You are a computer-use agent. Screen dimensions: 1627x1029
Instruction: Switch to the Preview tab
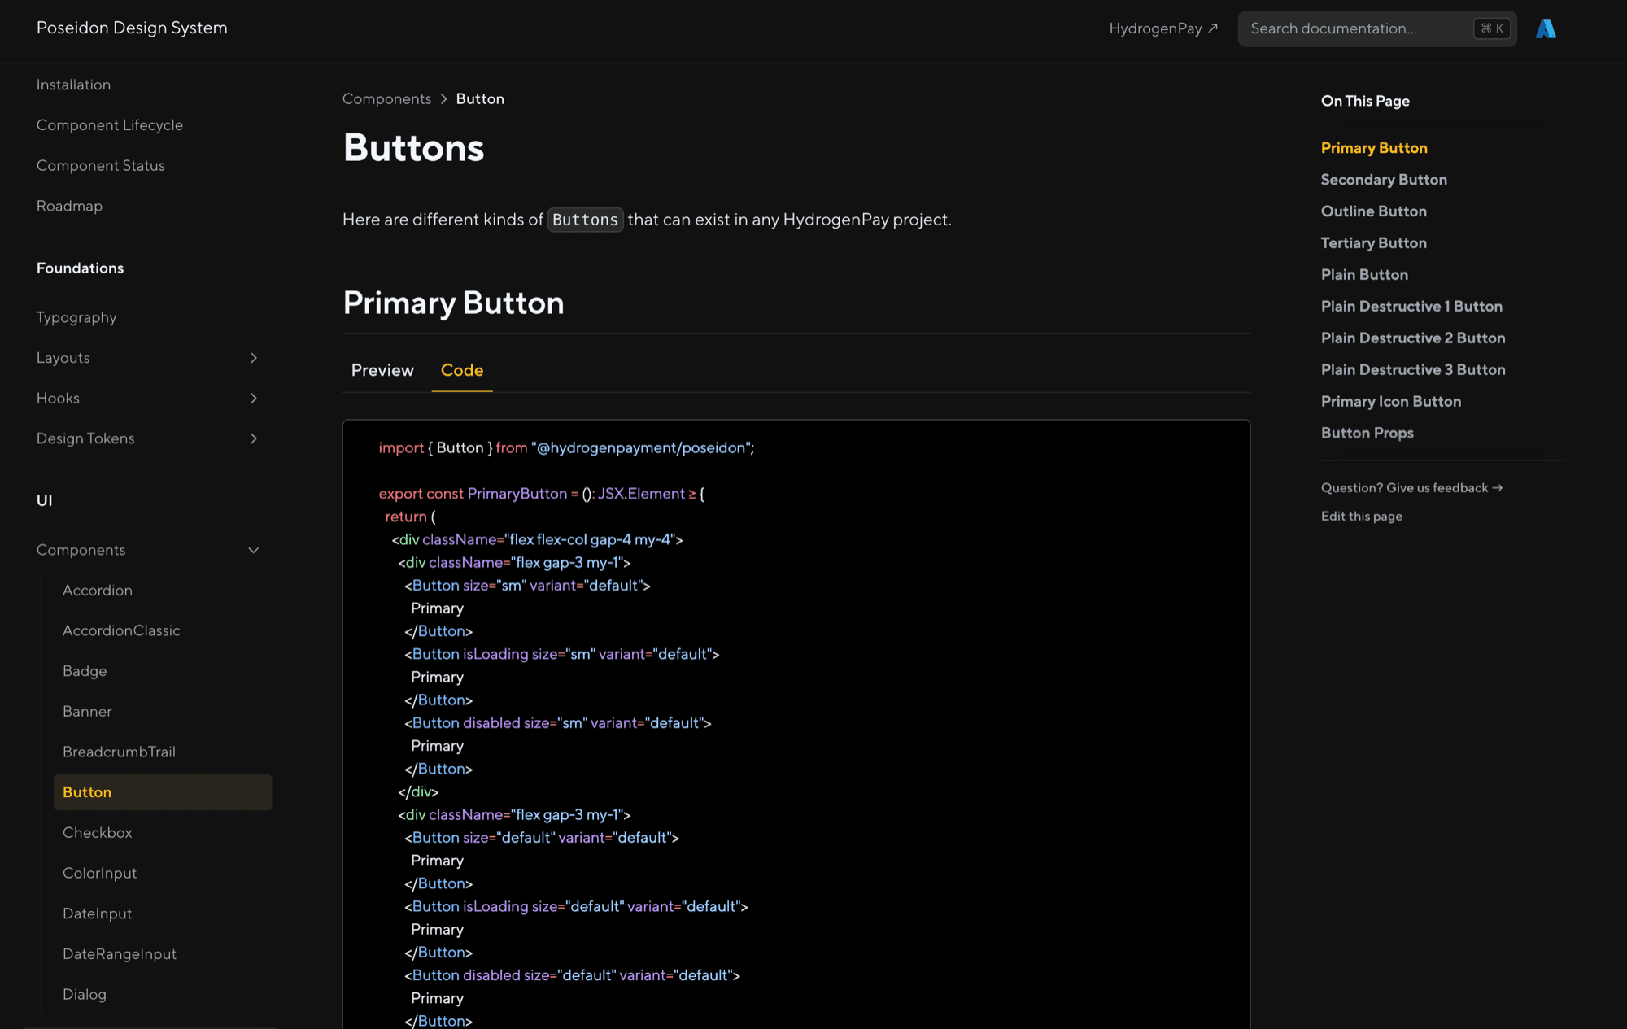coord(382,370)
